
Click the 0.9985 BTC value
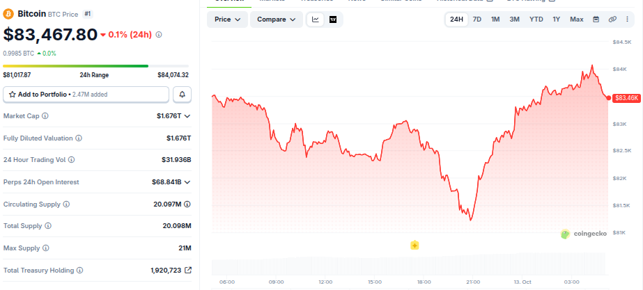click(x=18, y=54)
